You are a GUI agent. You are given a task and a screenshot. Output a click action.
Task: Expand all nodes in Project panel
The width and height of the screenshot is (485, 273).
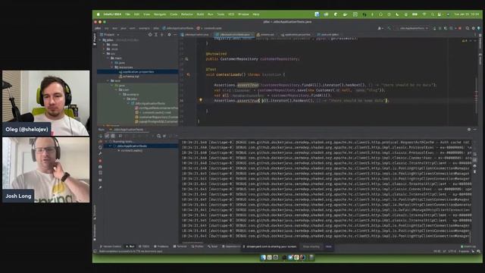pos(156,35)
